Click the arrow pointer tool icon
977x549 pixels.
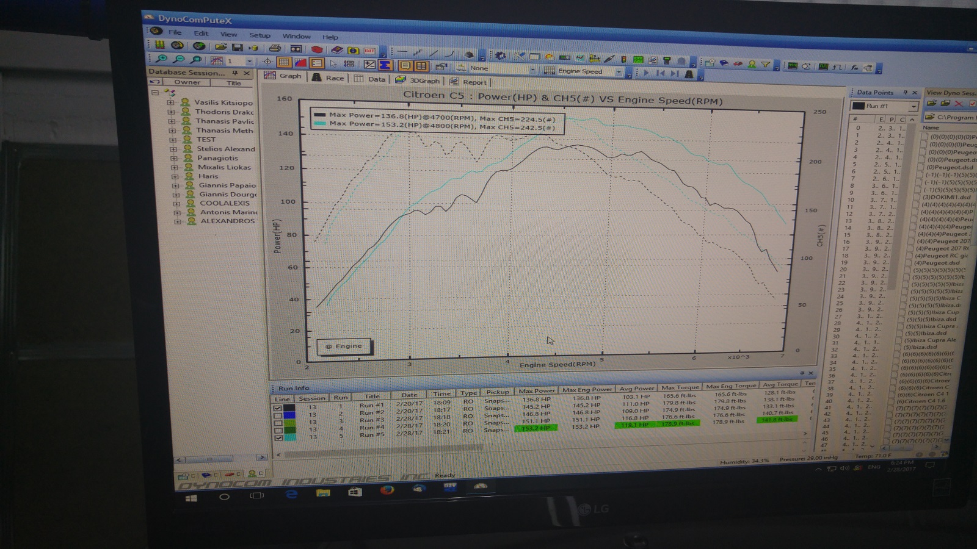(333, 63)
